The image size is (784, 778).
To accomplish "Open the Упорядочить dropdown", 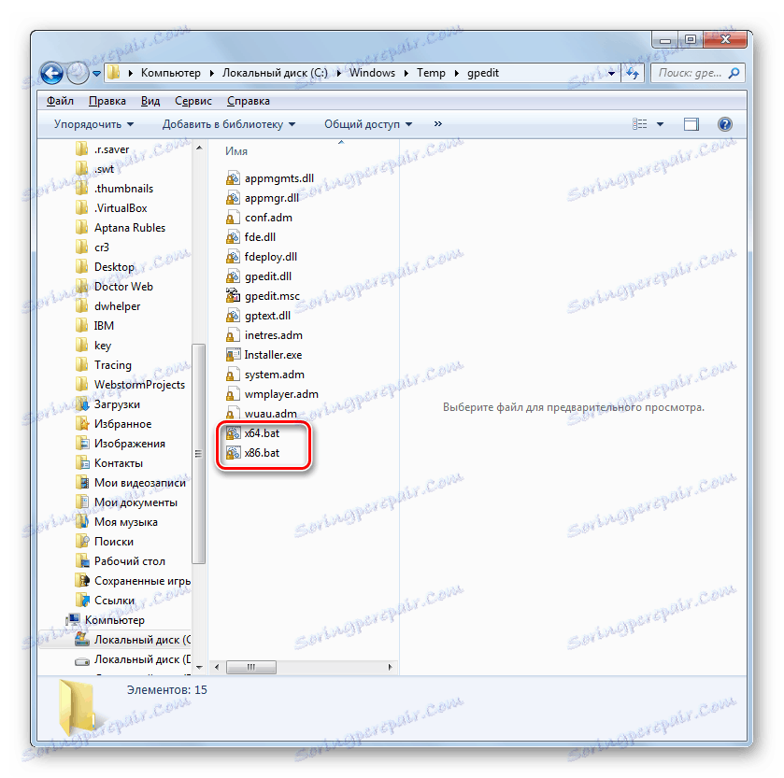I will [x=93, y=124].
